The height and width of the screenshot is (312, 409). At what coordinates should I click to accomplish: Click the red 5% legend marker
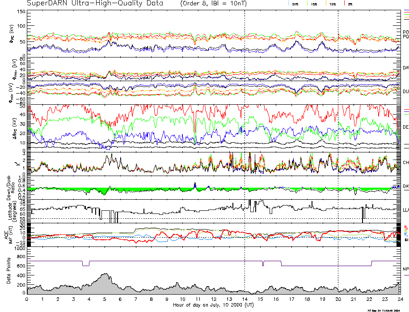coord(344,4)
